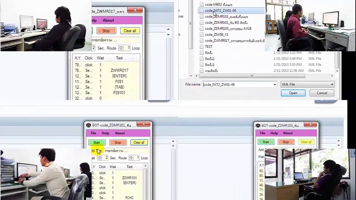The image size is (356, 200).
Task: Select the F09101 row in the code_ZWMR017 table
Action: pyautogui.click(x=107, y=93)
